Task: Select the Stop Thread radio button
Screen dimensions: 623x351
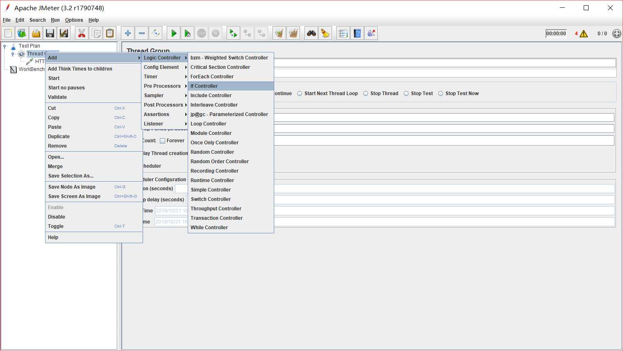Action: (366, 93)
